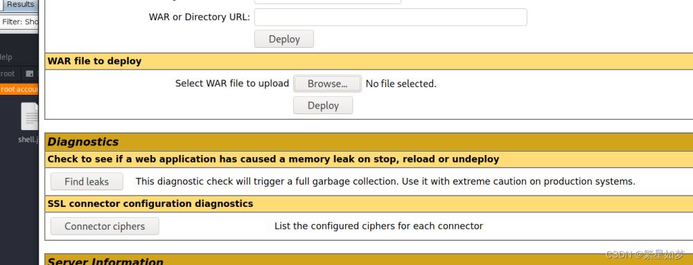Focus the partial input field above the URL field
The image size is (693, 265).
pyautogui.click(x=328, y=2)
